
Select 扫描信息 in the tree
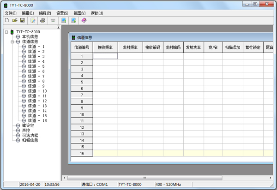click(x=30, y=141)
